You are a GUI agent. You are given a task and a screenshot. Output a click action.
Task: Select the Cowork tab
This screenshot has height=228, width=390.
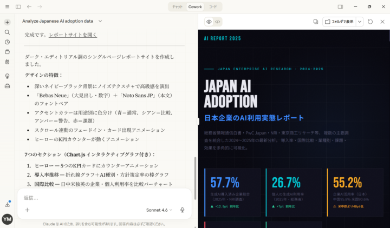click(x=195, y=6)
